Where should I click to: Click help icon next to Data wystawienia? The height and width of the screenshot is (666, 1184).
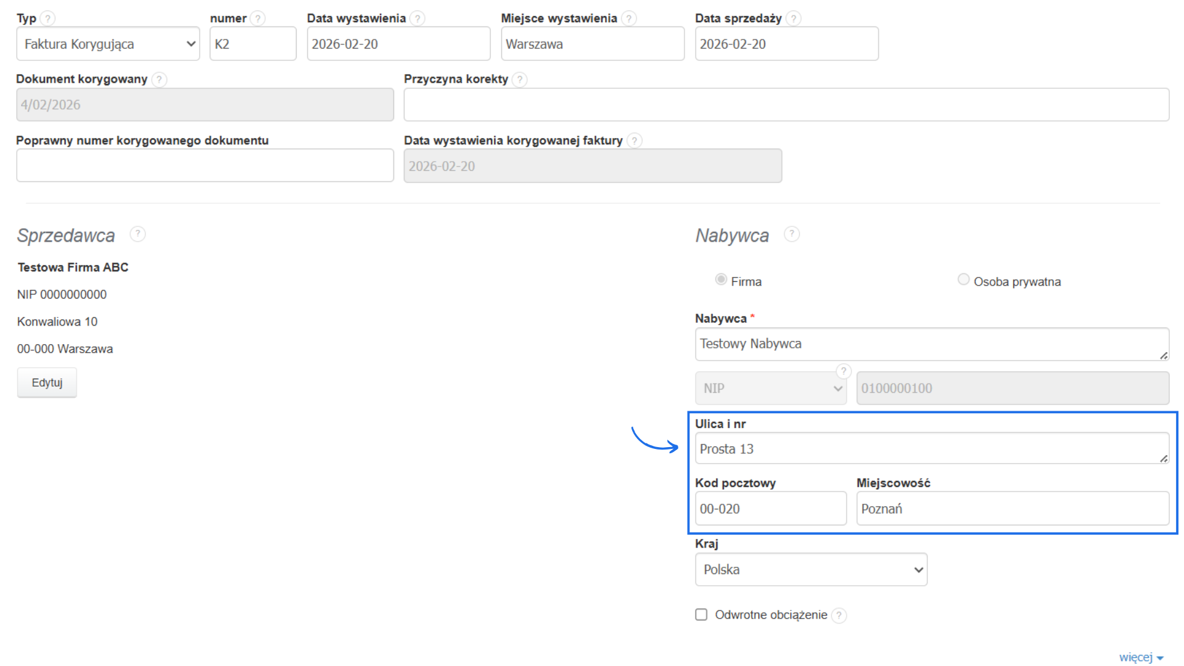pos(417,18)
